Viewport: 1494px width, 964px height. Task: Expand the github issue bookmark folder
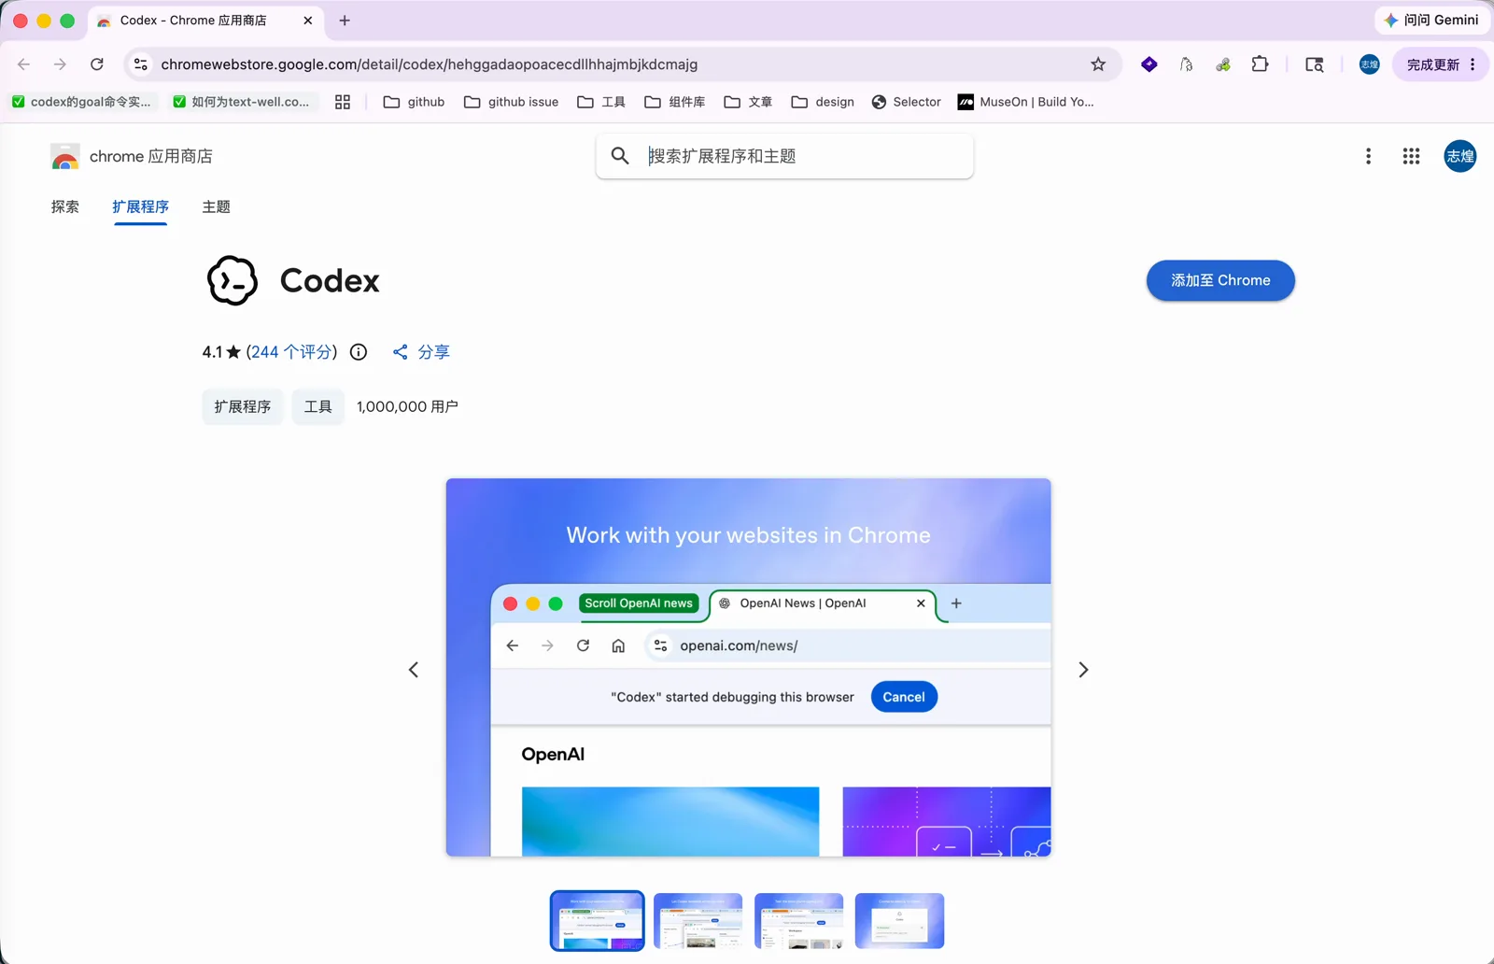tap(512, 102)
